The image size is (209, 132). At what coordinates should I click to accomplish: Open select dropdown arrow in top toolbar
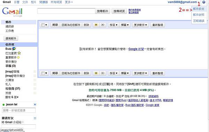click(46, 25)
